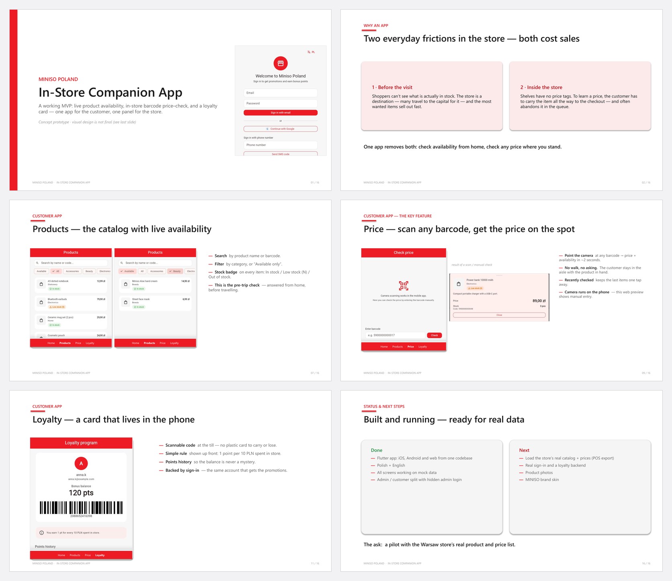Screen dimensions: 672x581
Task: Click the red Check button next to the barcode field
Action: [434, 335]
